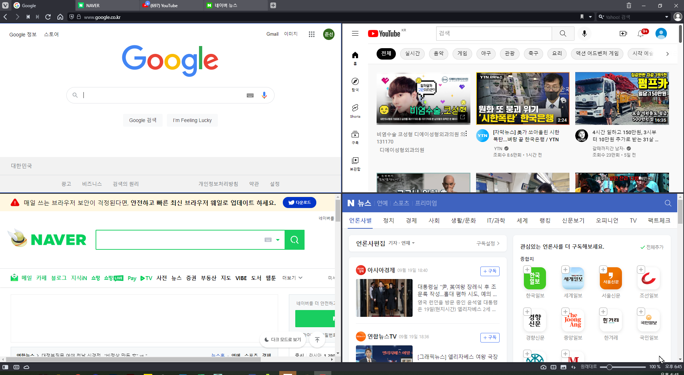
Task: Go to the browser home page icon
Action: [x=60, y=17]
